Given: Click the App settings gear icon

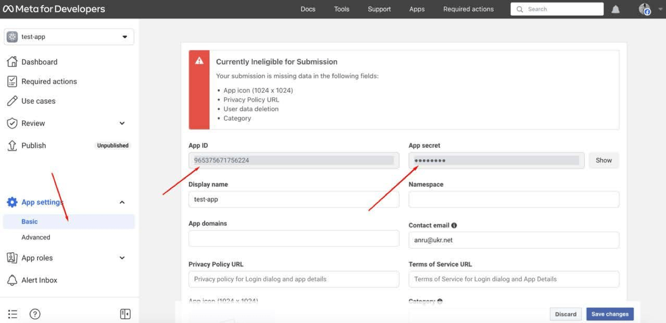Looking at the screenshot, I should (x=12, y=202).
